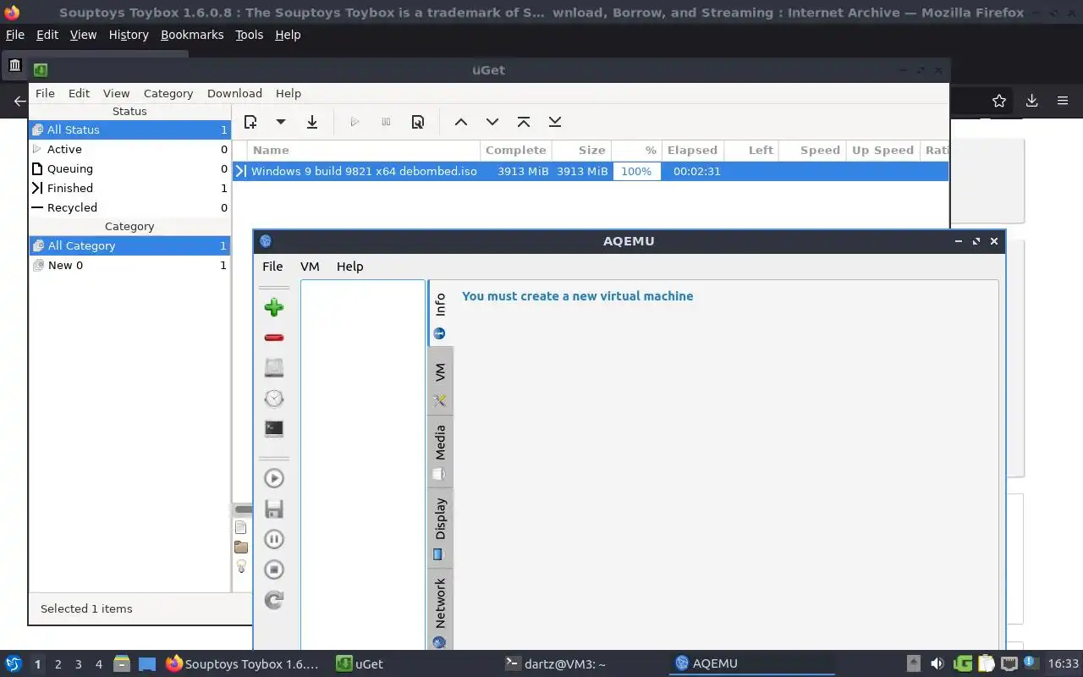
Task: Select Active status in uGet
Action: 129,149
